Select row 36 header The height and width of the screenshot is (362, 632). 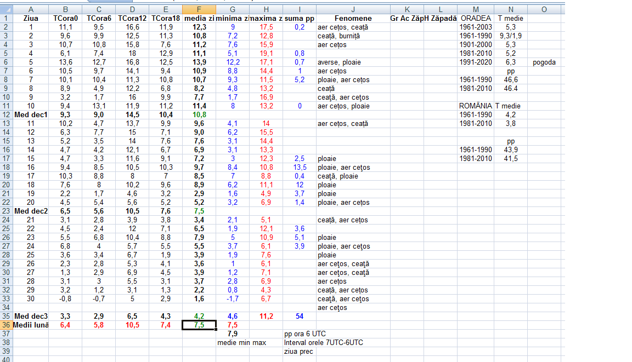[7, 325]
